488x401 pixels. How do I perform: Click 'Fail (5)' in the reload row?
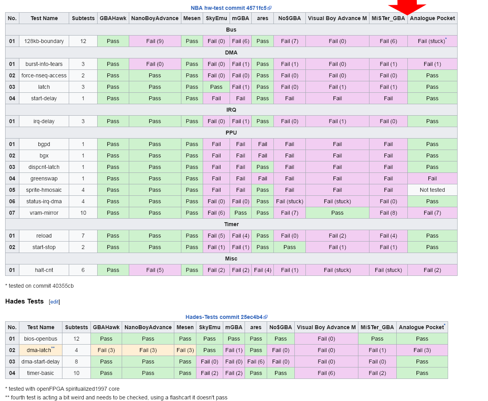click(216, 236)
